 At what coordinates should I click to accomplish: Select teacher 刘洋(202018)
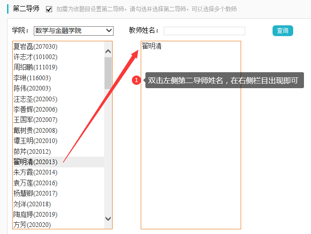[32, 204]
